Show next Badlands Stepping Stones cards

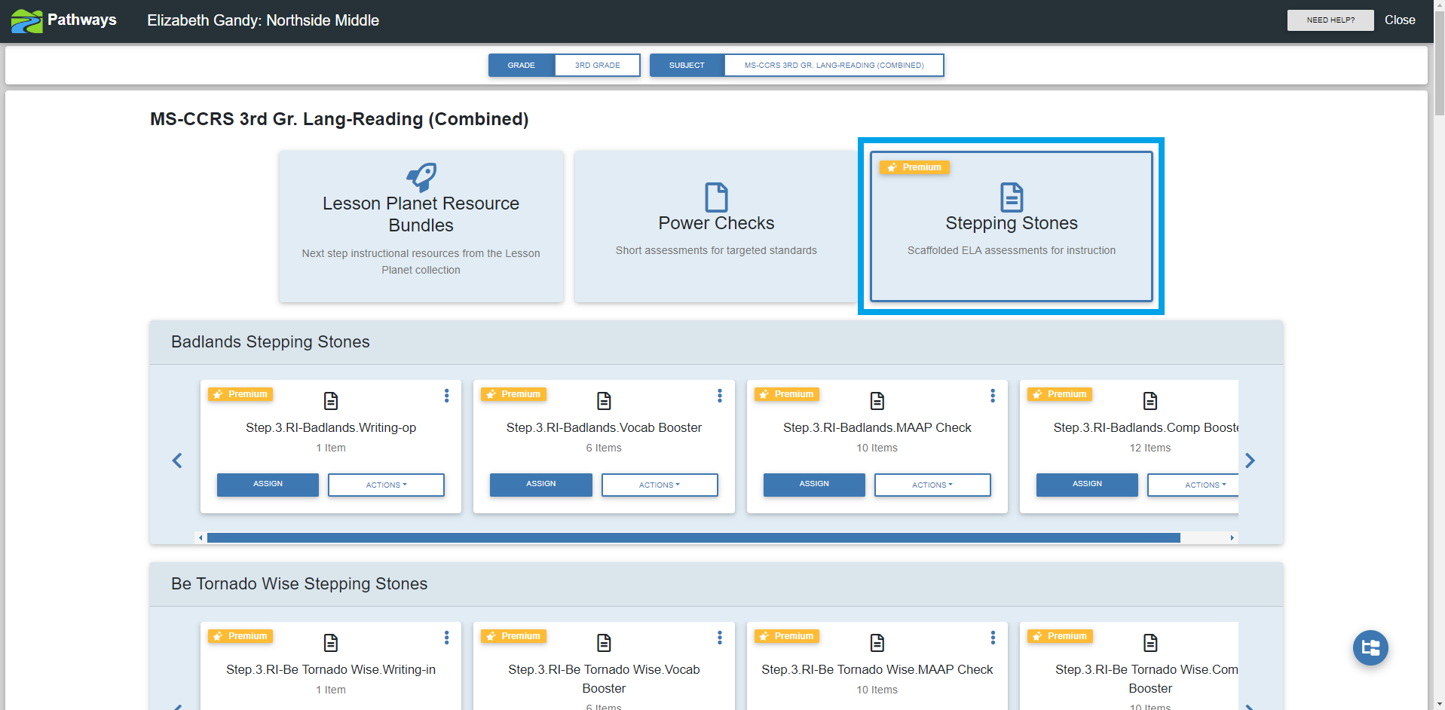click(1250, 461)
